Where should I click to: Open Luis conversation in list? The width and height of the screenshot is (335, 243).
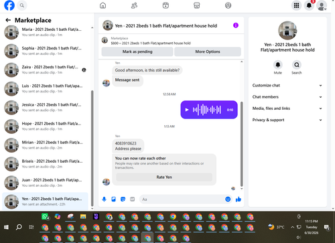45,88
